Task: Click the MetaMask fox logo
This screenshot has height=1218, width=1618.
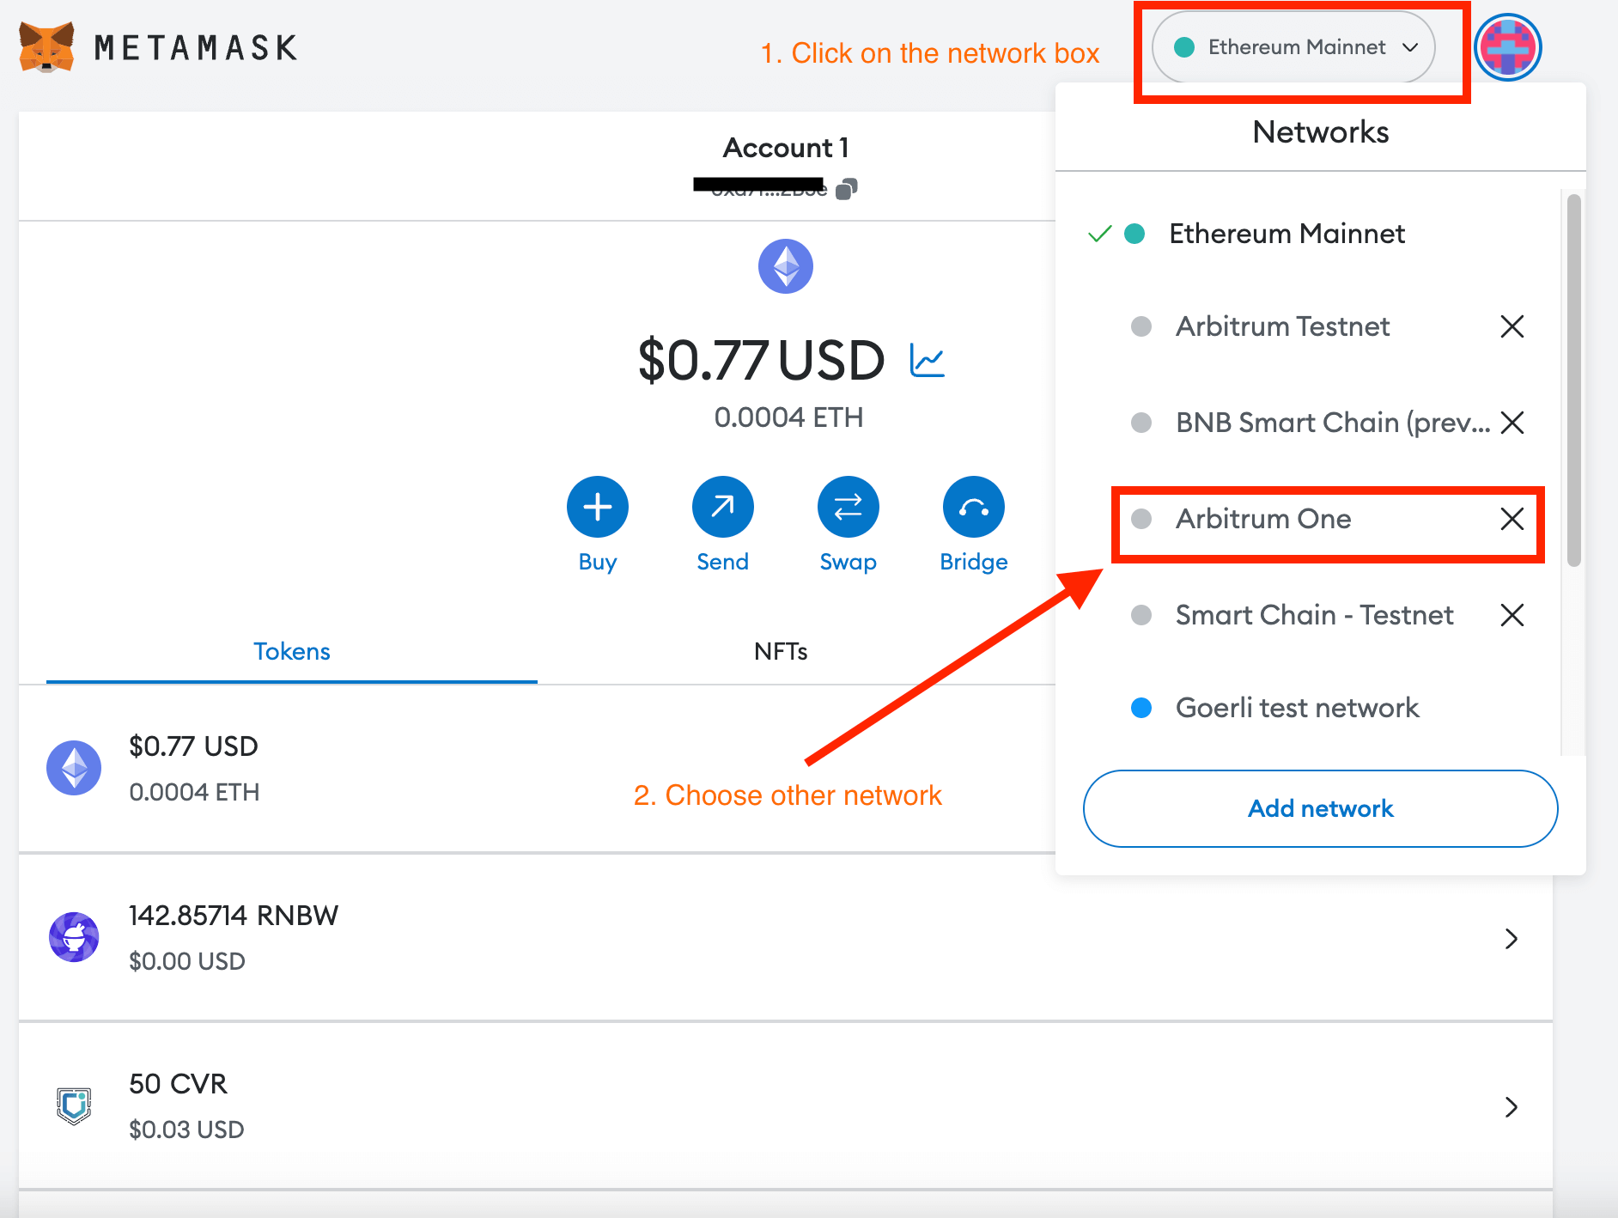Action: click(46, 47)
